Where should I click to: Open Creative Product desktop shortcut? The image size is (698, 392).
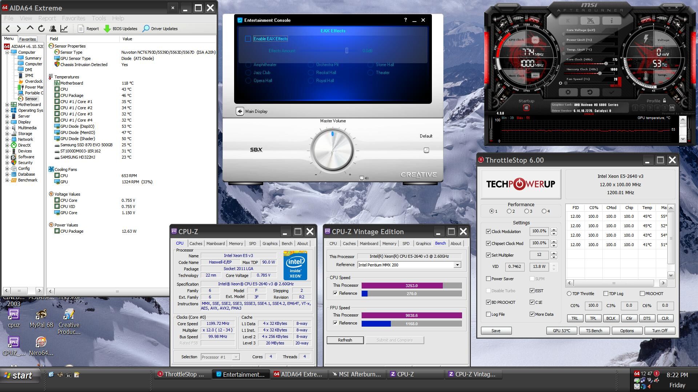(69, 322)
